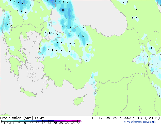The height and width of the screenshot is (124, 161).
Task: Click the 'Precipitation' title word
Action: click(11, 118)
